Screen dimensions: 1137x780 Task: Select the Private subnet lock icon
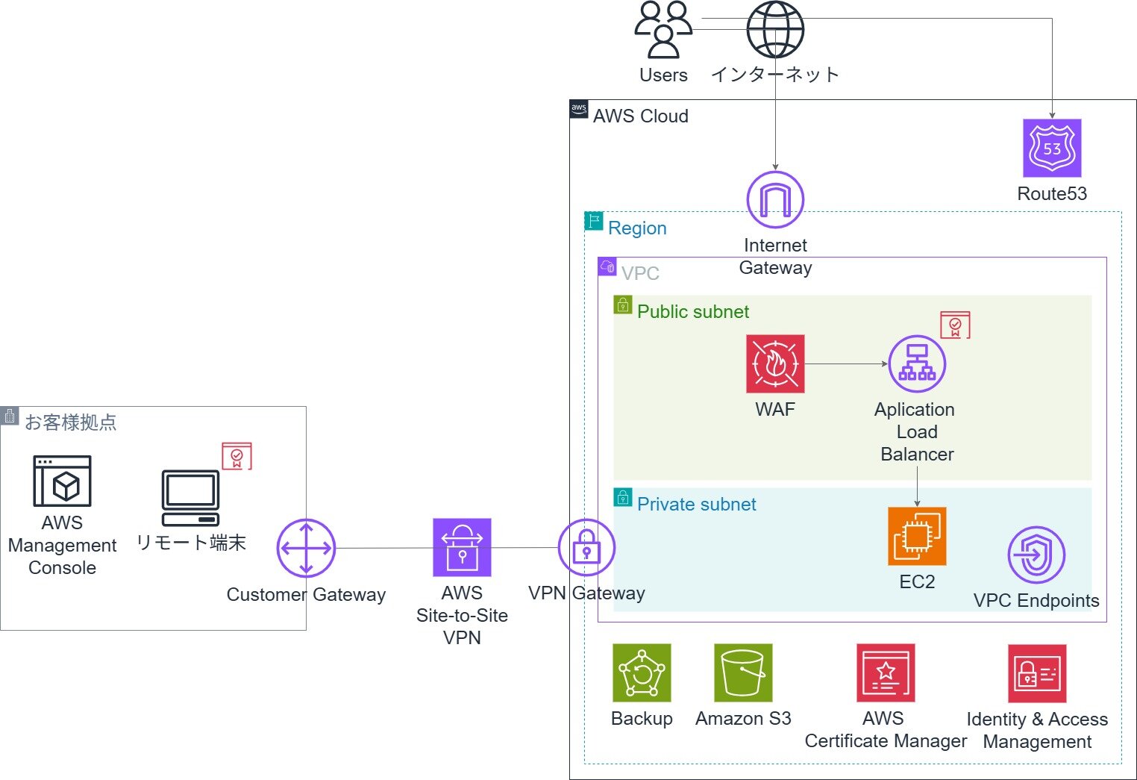coord(623,497)
